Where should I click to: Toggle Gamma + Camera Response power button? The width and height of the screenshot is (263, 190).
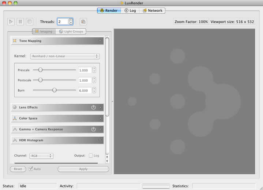[x=93, y=129]
